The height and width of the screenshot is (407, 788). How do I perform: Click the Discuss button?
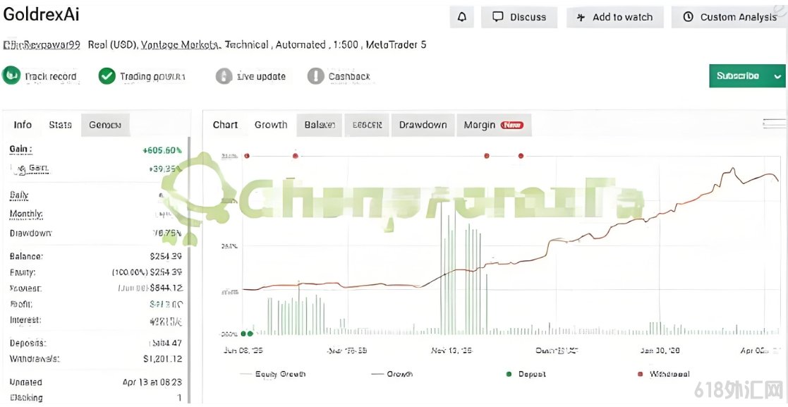point(519,17)
